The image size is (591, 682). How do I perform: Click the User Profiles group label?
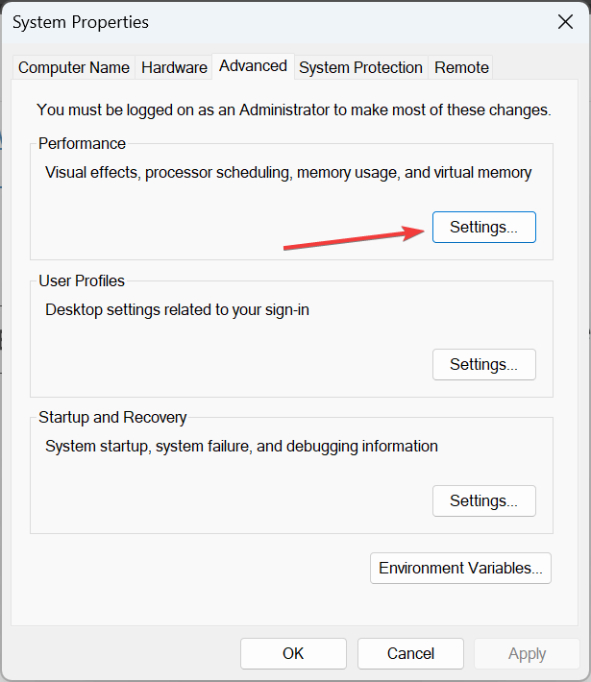82,281
